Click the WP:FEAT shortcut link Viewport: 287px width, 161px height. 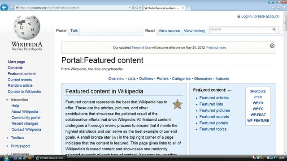point(258,114)
